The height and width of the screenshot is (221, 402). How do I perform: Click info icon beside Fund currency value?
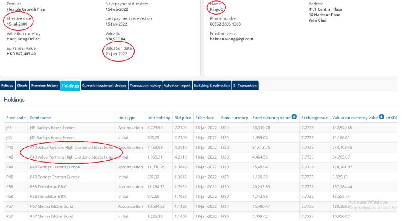[294, 117]
